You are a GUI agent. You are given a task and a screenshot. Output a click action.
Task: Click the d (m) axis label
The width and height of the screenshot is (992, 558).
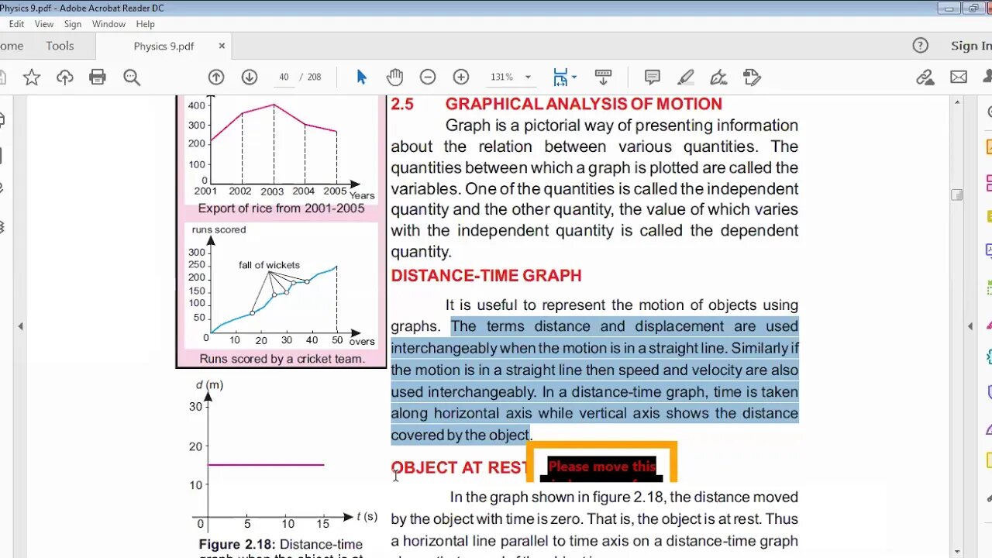click(x=209, y=384)
